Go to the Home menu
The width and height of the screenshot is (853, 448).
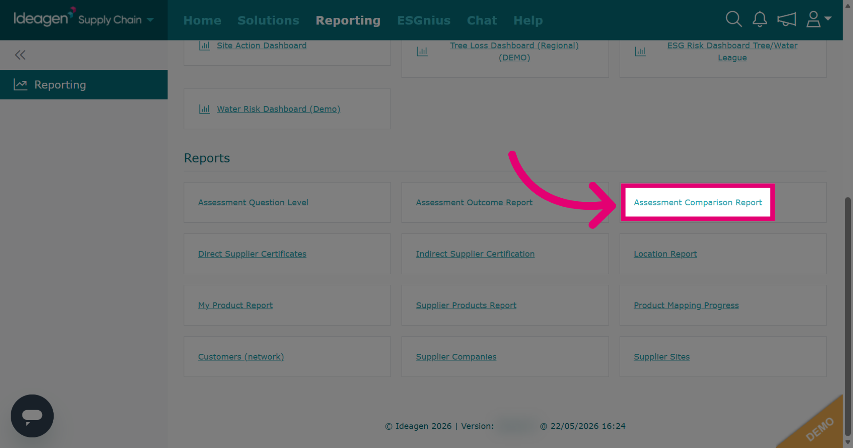point(202,20)
